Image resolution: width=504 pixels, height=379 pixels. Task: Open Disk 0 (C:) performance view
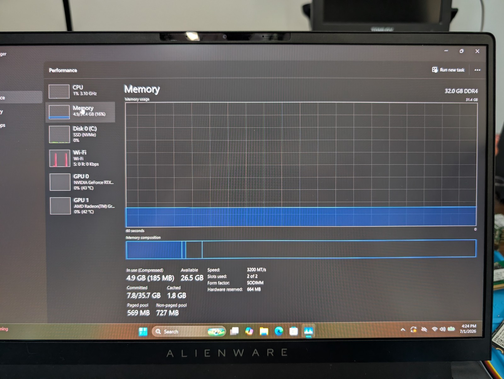click(80, 134)
